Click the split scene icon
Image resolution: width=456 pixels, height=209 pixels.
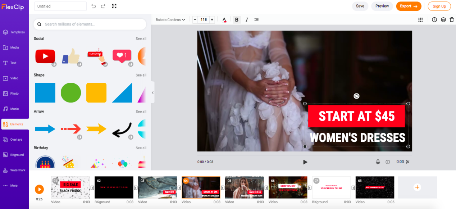tap(388, 162)
